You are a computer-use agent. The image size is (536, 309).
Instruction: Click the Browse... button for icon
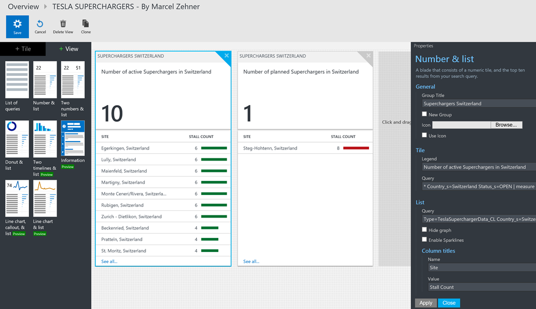[506, 125]
